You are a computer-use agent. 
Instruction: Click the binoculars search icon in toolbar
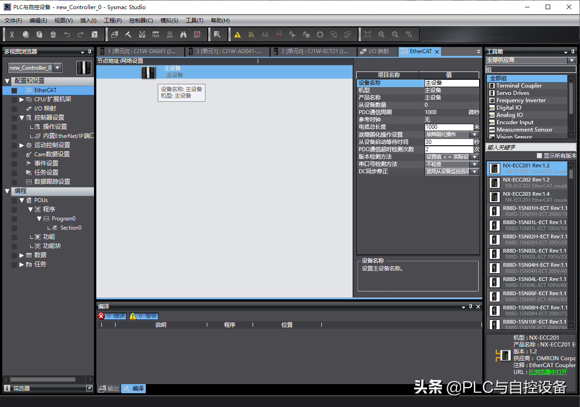(183, 34)
